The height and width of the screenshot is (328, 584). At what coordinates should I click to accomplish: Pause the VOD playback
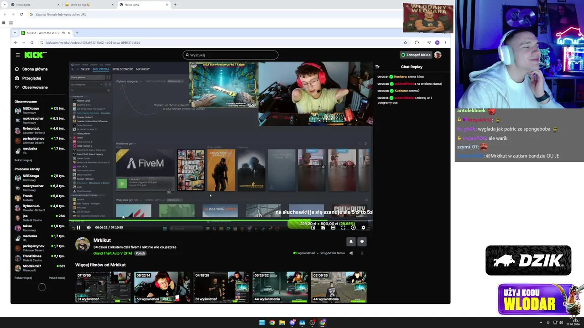78,227
